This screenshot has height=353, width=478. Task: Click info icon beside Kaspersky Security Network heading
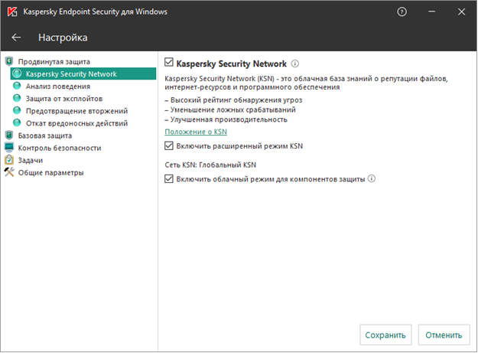point(294,64)
